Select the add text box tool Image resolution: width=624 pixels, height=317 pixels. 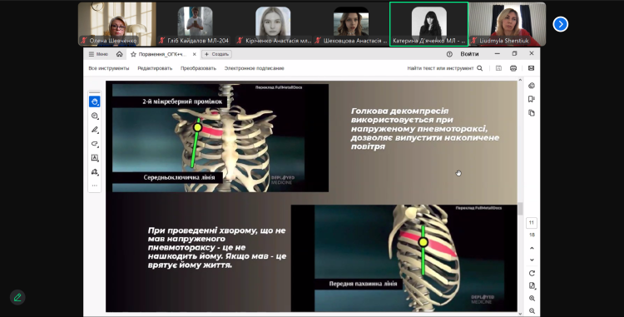pyautogui.click(x=94, y=157)
